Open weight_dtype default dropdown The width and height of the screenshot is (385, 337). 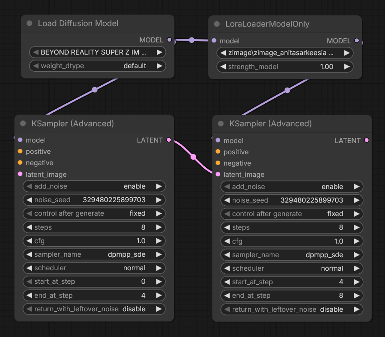pos(98,66)
